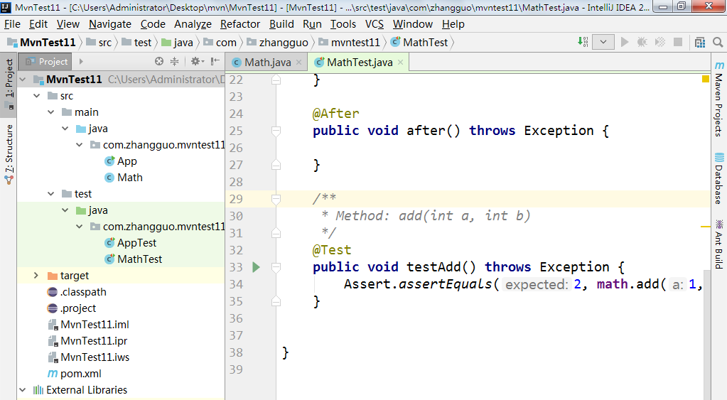Open the Tools menu
Screen dimensions: 727x400
[343, 24]
